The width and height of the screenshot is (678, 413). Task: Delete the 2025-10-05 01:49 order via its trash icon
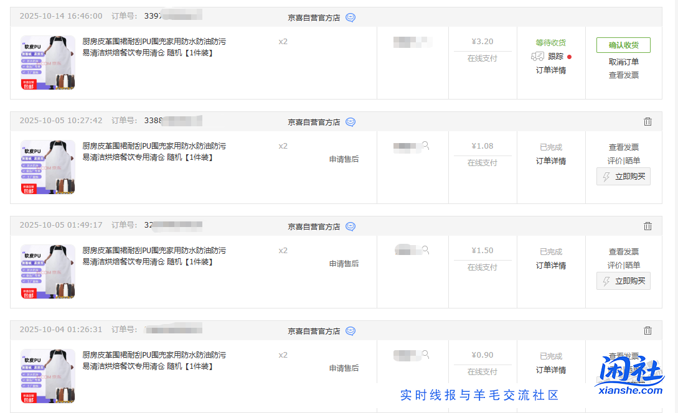(x=647, y=226)
